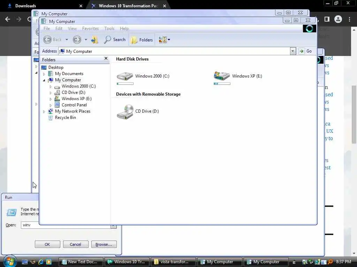Click the Hard Disk Drives group header
The width and height of the screenshot is (357, 267).
(132, 59)
